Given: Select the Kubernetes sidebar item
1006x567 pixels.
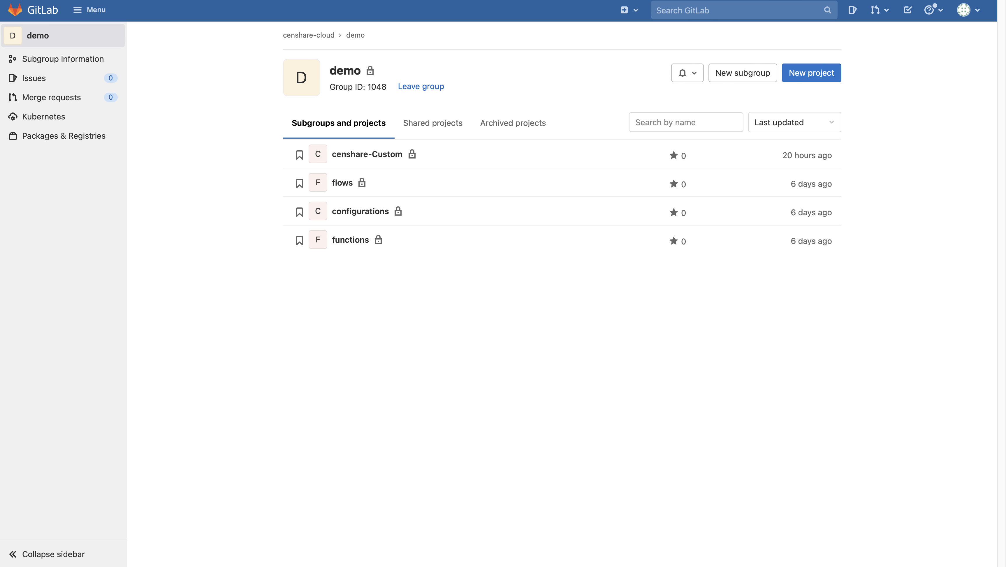Looking at the screenshot, I should [x=43, y=116].
